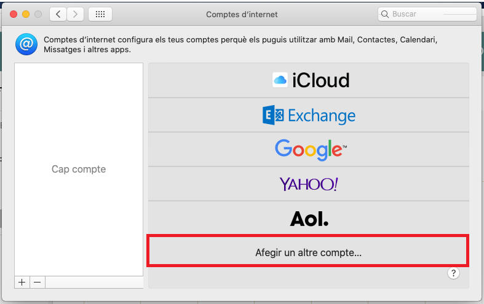
Task: Pick the Aol. account provider
Action: [x=309, y=219]
